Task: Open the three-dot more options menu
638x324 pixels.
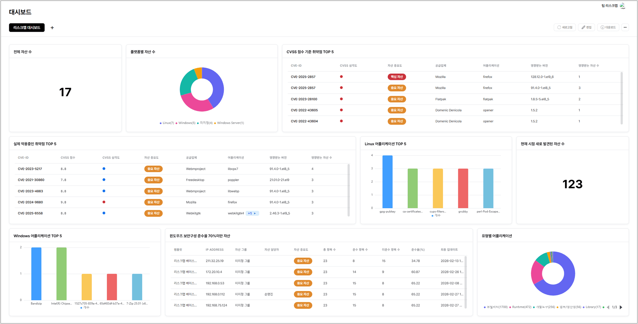Action: click(625, 27)
